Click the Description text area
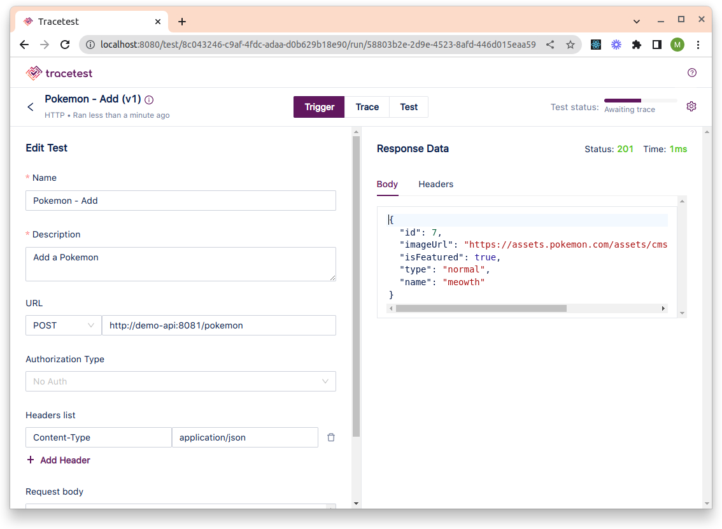The width and height of the screenshot is (722, 529). pyautogui.click(x=181, y=264)
